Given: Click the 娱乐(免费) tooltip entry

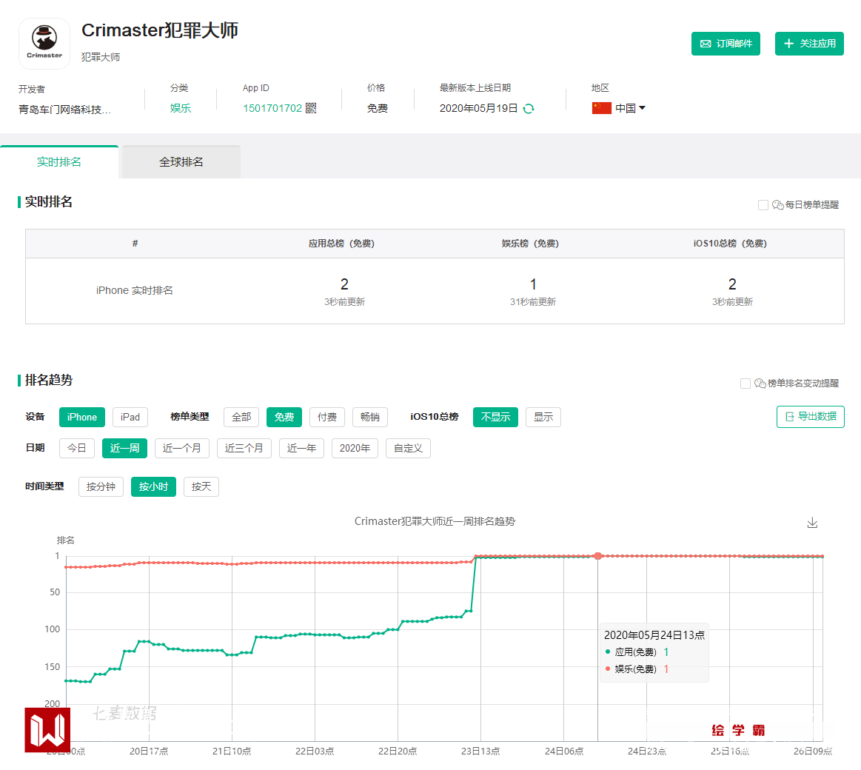Looking at the screenshot, I should coord(637,669).
